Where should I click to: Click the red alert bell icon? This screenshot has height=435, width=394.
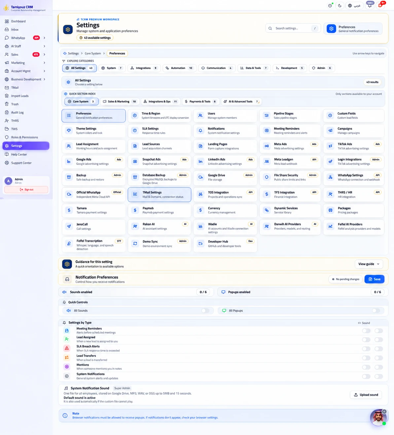point(380,5)
